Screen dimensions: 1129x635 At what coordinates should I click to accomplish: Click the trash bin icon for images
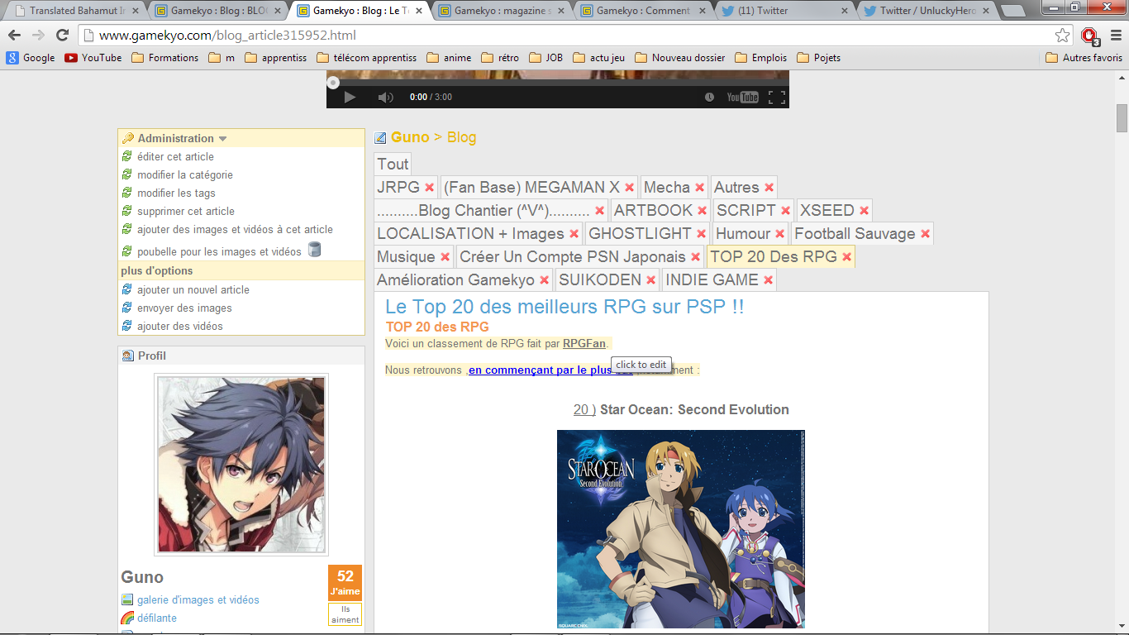tap(314, 250)
